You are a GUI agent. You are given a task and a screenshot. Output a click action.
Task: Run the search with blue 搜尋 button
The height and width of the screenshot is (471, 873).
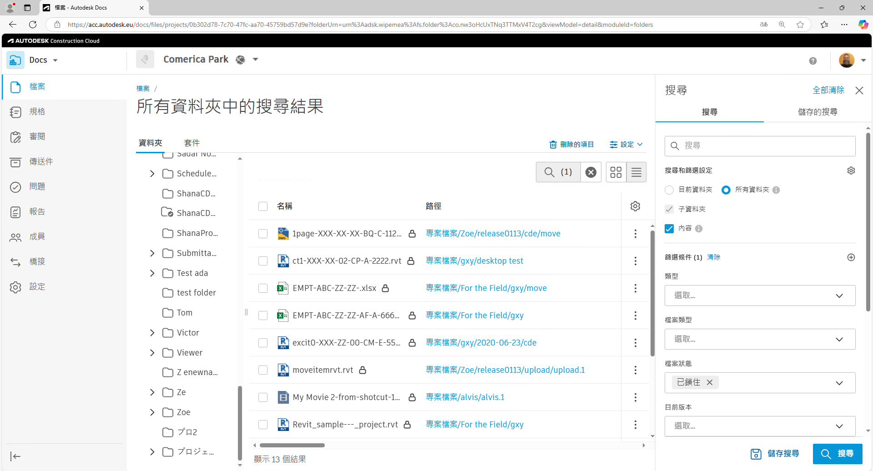(x=838, y=454)
